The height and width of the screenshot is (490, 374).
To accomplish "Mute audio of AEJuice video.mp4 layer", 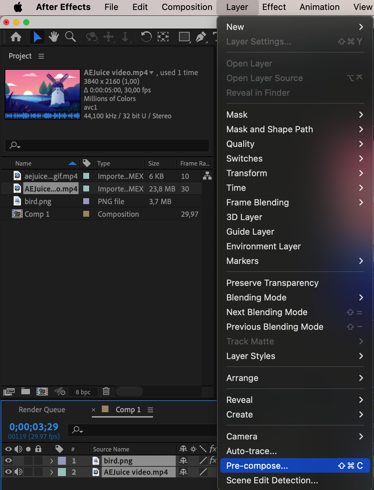I will click(18, 472).
